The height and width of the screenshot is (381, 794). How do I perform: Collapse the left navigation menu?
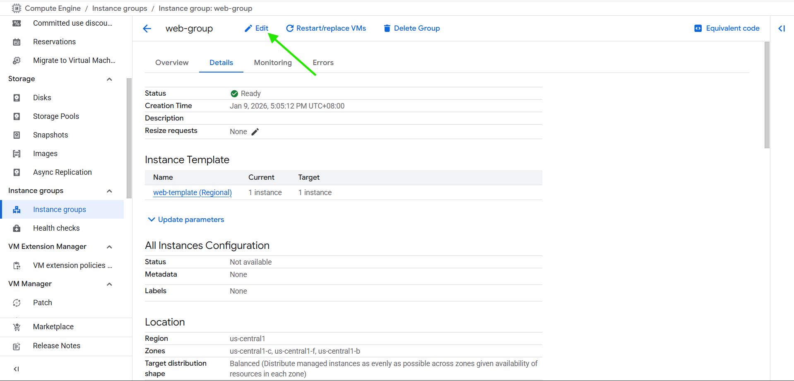[17, 369]
